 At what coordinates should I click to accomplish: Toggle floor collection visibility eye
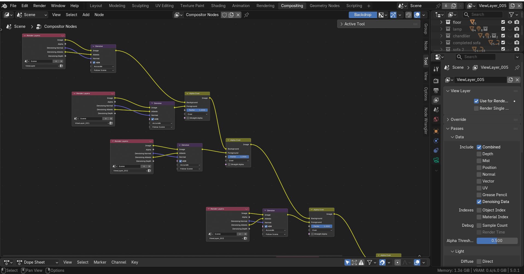pyautogui.click(x=510, y=22)
